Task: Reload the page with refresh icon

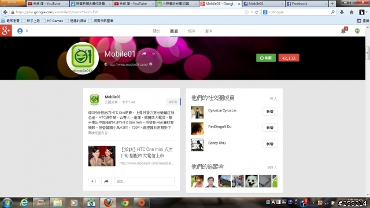Action: point(257,12)
